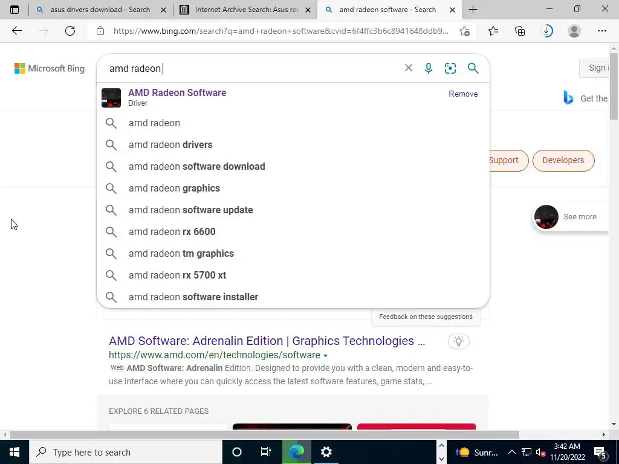
Task: Open visual search camera icon
Action: point(450,68)
